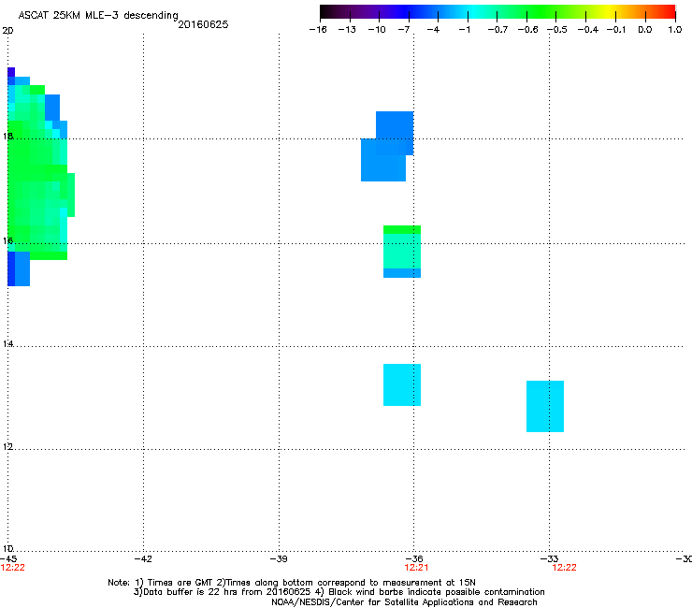
Task: Click the -4 color scale label
Action: pos(433,30)
